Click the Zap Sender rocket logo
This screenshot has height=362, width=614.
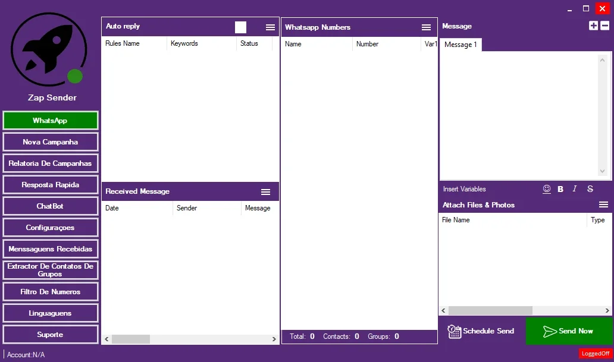point(49,49)
